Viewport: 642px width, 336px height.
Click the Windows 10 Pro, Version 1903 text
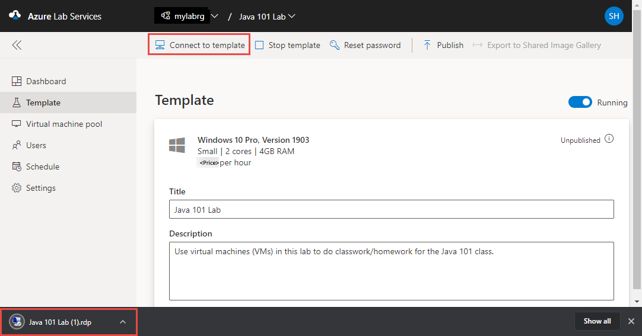253,140
